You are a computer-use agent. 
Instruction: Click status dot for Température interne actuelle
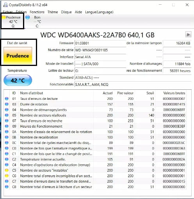pos(7,159)
